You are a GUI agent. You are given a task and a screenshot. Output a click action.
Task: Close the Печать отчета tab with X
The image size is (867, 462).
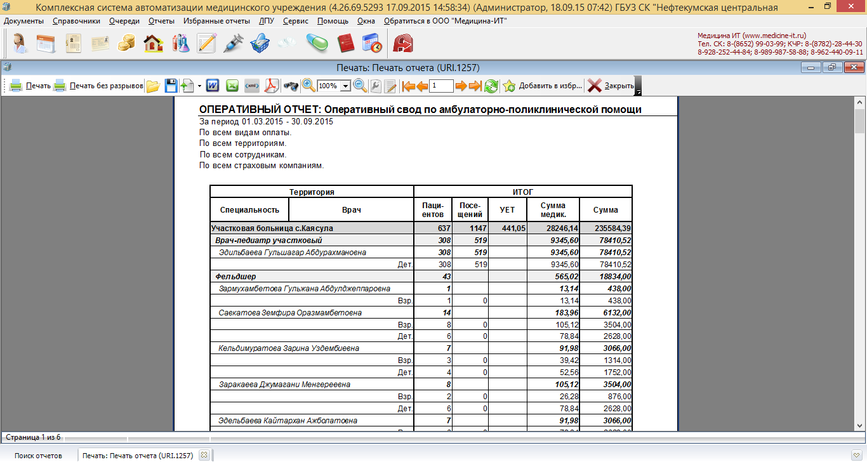click(204, 455)
